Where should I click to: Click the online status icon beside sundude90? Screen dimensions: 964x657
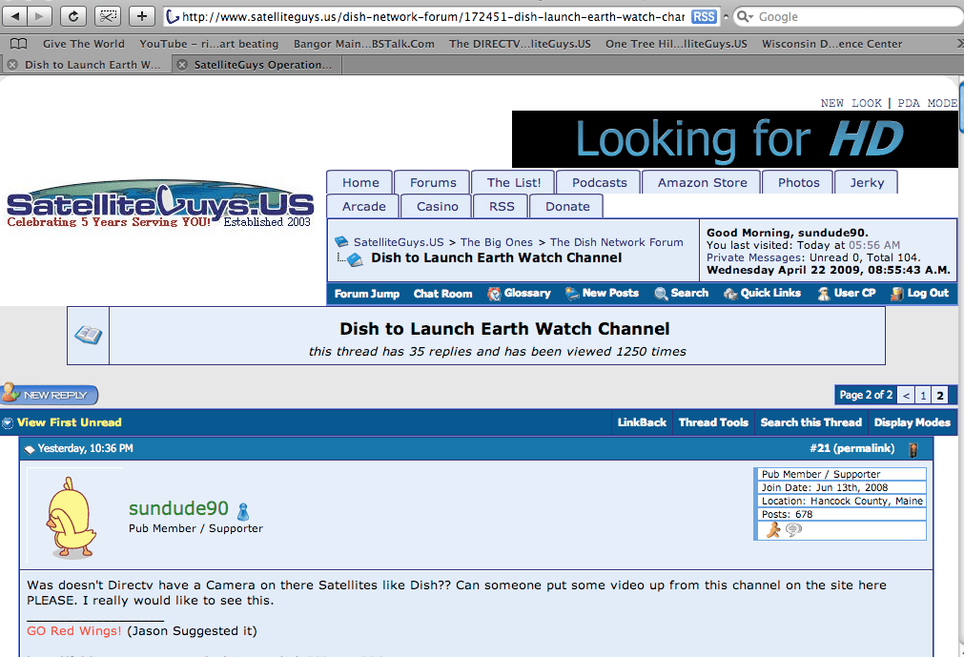(x=243, y=511)
